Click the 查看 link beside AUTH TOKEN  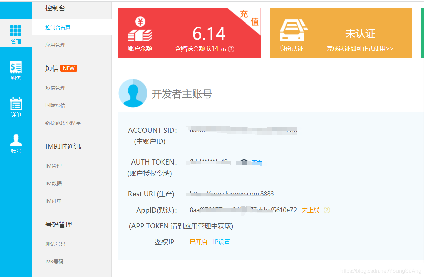257,163
